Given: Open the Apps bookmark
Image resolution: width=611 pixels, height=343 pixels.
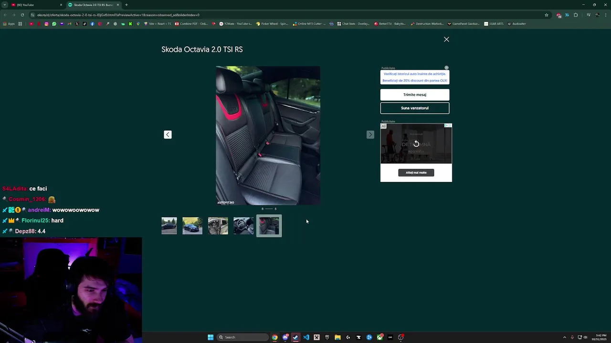Looking at the screenshot, I should (9, 24).
